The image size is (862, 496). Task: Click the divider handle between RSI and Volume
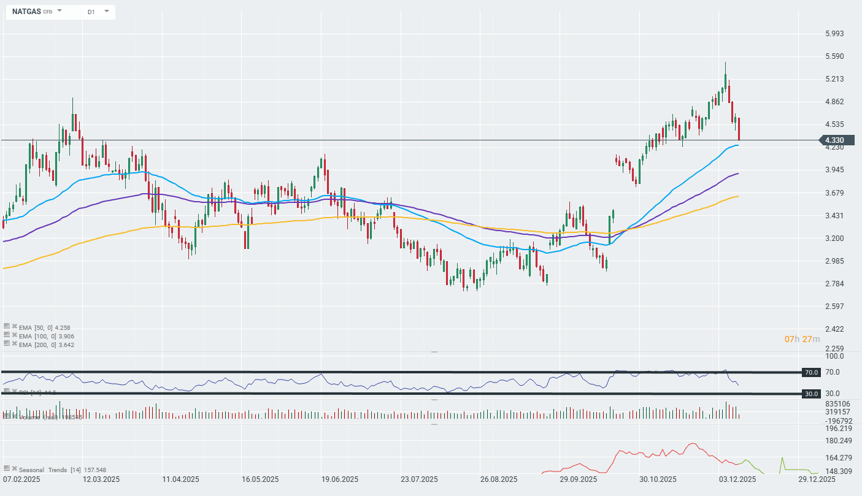click(x=434, y=400)
